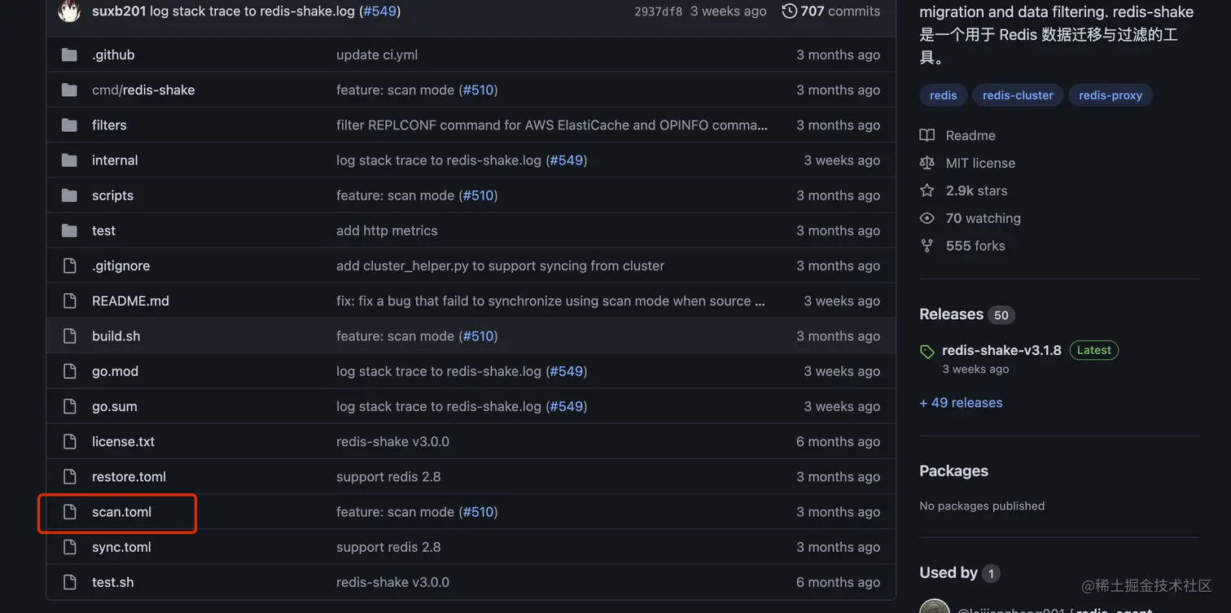Viewport: 1231px width, 613px height.
Task: Open the build.sh file
Action: coord(116,336)
